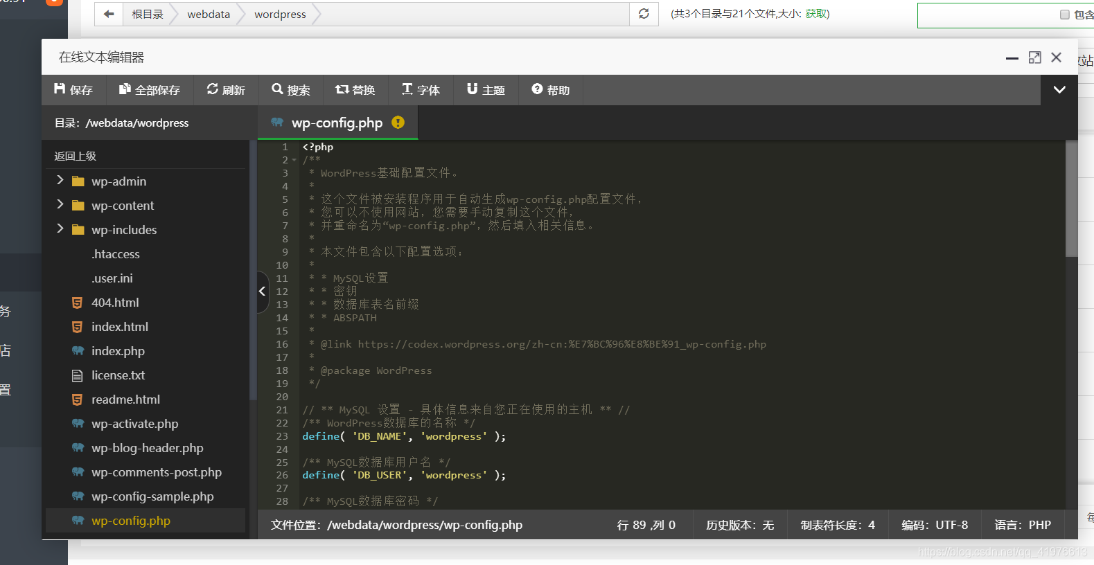Click code line 26 defining DB_USER
This screenshot has width=1094, height=565.
[x=404, y=475]
